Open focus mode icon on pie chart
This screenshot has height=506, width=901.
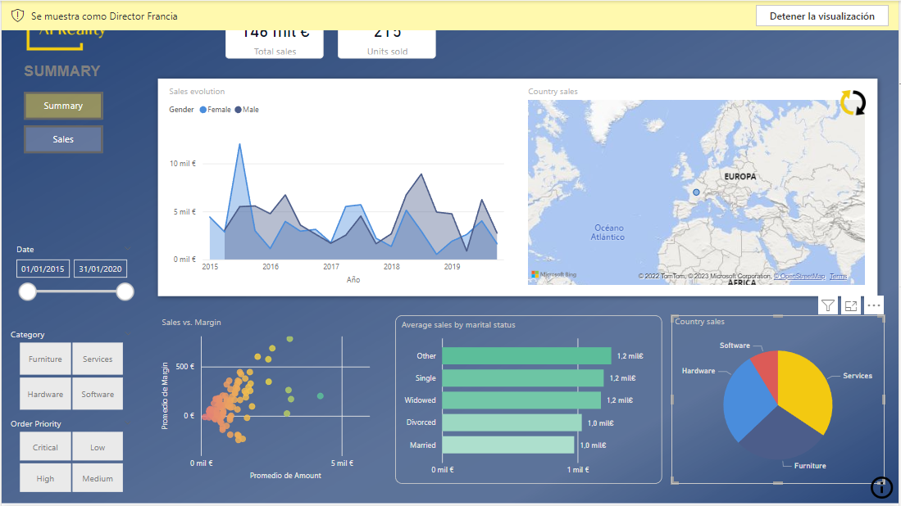(851, 305)
